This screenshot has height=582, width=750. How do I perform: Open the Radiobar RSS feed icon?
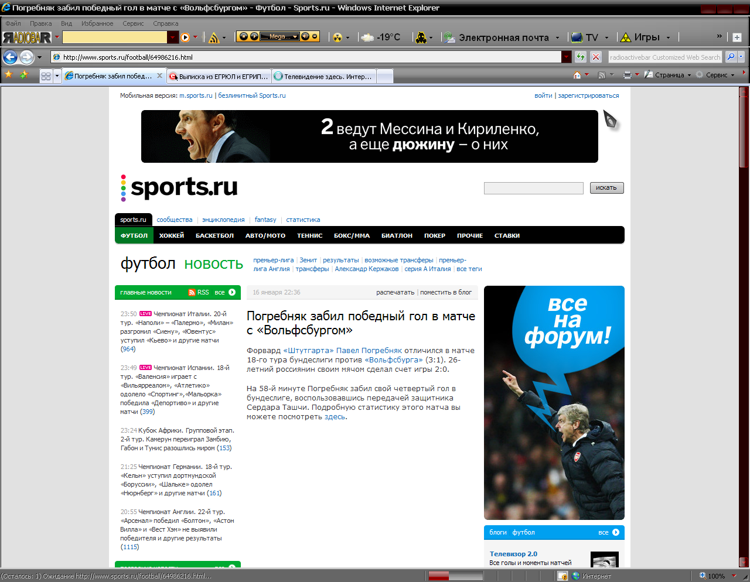[x=214, y=37]
